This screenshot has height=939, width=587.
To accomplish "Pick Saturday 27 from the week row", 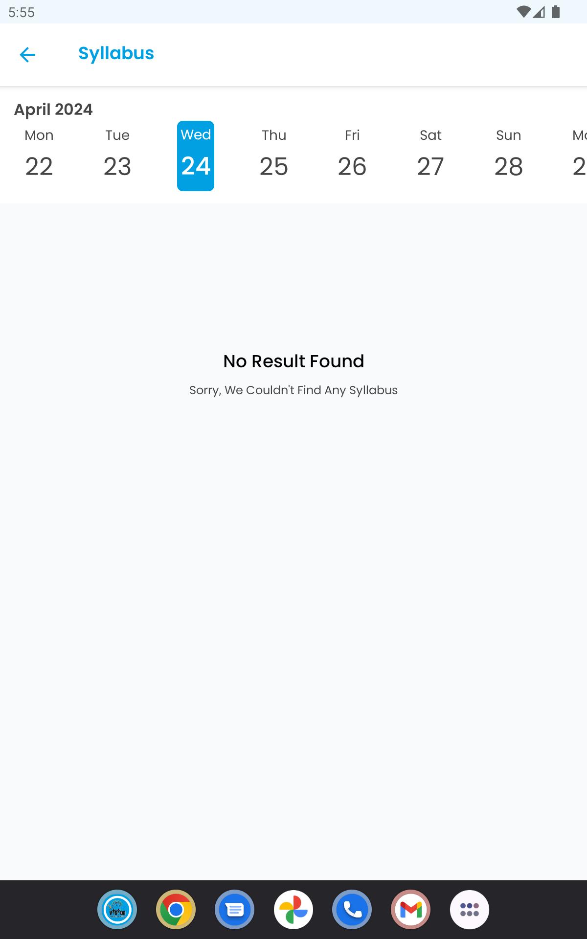I will pos(430,156).
